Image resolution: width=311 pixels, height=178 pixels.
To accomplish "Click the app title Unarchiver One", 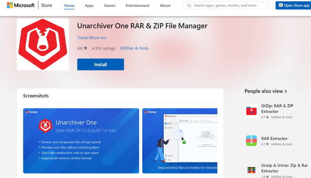I will (x=142, y=26).
